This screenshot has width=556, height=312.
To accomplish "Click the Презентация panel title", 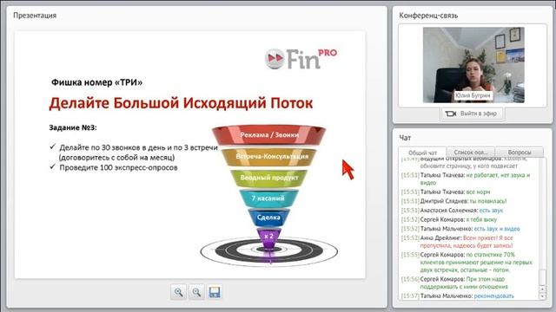I will (x=35, y=16).
